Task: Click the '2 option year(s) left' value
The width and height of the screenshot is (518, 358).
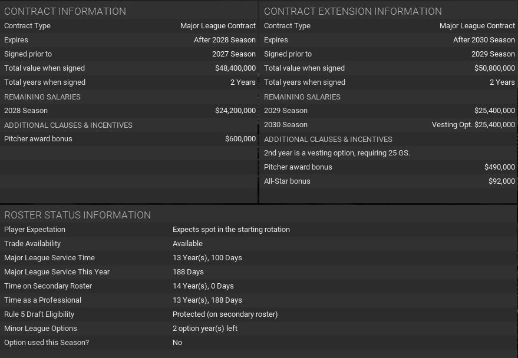Action: 205,329
